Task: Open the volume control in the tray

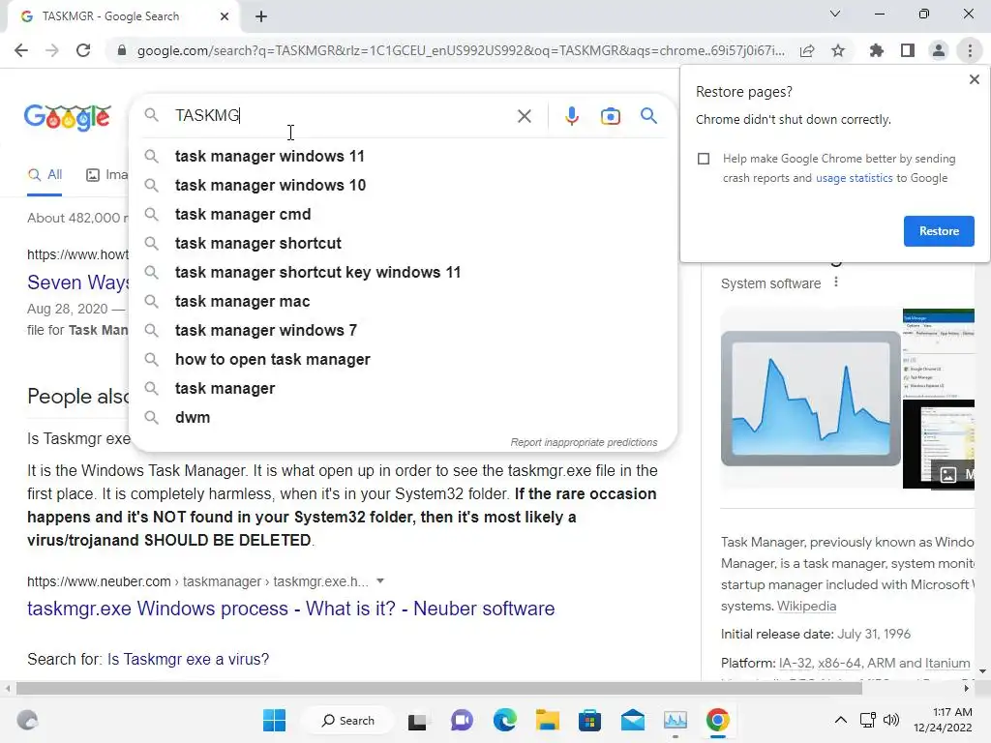Action: pos(891,720)
